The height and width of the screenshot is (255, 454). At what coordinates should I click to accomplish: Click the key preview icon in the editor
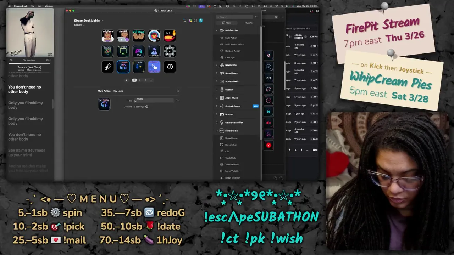[104, 104]
